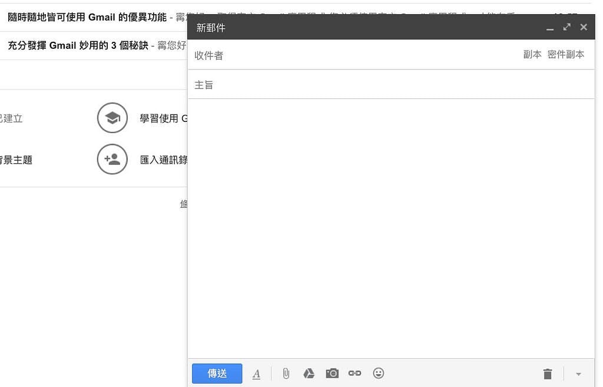This screenshot has width=603, height=387.
Task: Open the graduation cap learn Gmail icon
Action: click(x=112, y=118)
